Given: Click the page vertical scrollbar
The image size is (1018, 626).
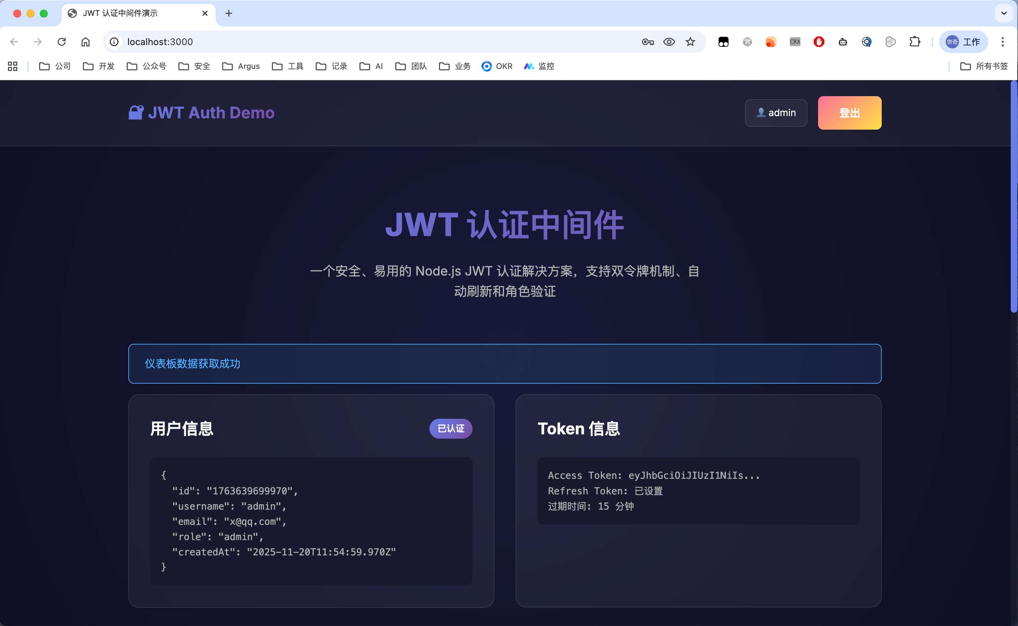Looking at the screenshot, I should pos(1014,197).
